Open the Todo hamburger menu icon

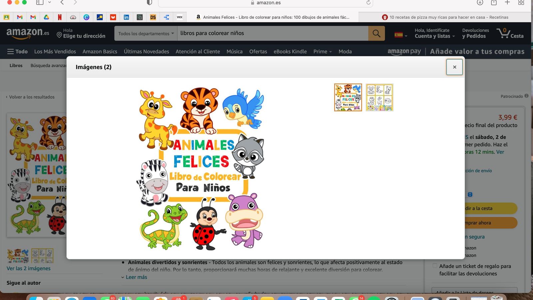click(x=10, y=51)
